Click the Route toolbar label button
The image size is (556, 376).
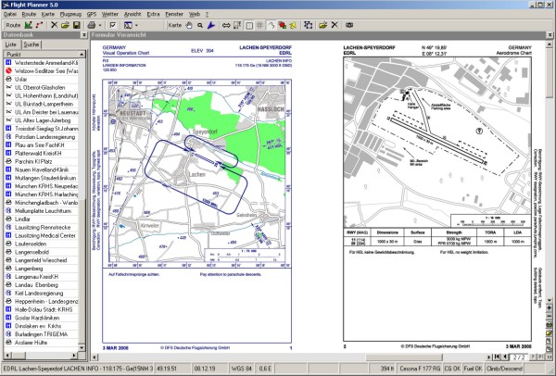pyautogui.click(x=13, y=25)
